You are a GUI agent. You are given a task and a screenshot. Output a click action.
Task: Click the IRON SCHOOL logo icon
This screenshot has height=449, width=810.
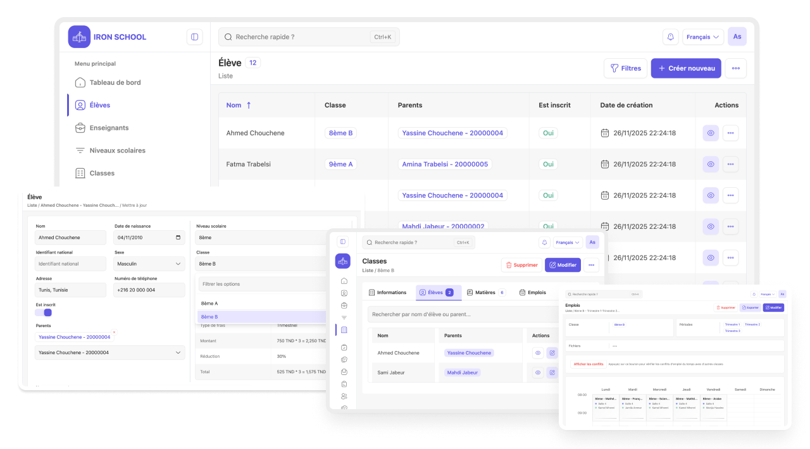click(x=79, y=37)
